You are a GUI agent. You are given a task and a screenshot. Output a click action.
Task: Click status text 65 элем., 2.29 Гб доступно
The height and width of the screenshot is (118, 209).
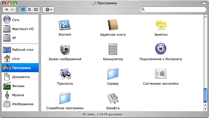point(102,114)
